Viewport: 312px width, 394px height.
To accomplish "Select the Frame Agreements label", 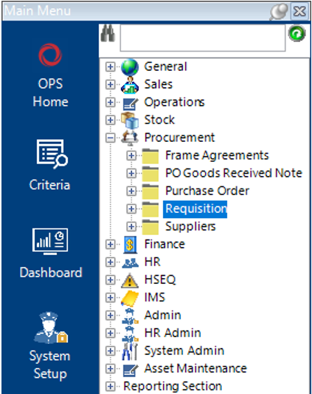I will coord(217,155).
